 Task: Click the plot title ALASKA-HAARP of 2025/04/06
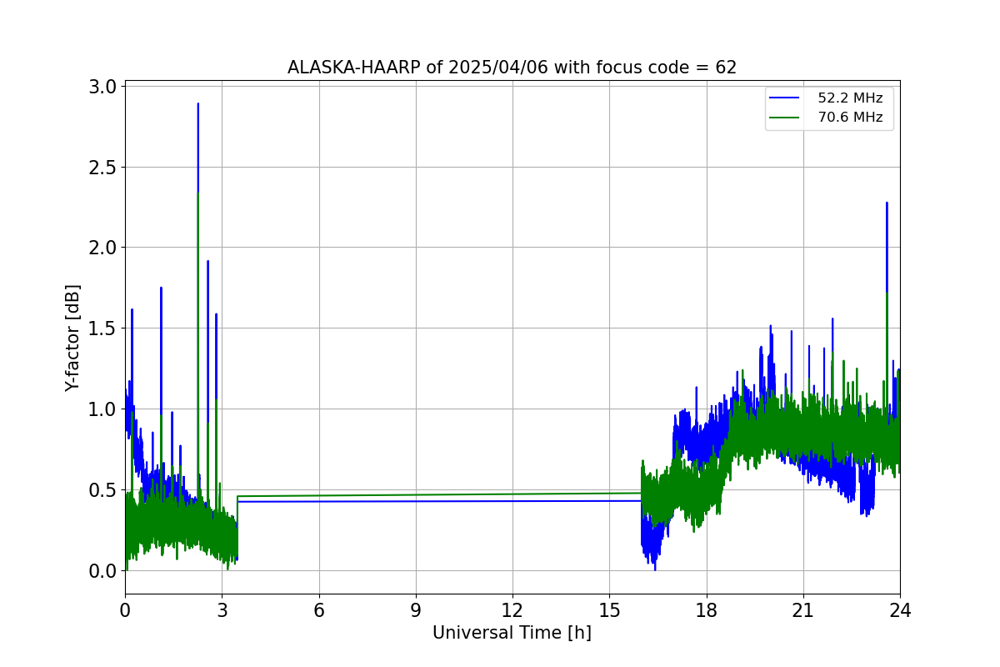(512, 68)
